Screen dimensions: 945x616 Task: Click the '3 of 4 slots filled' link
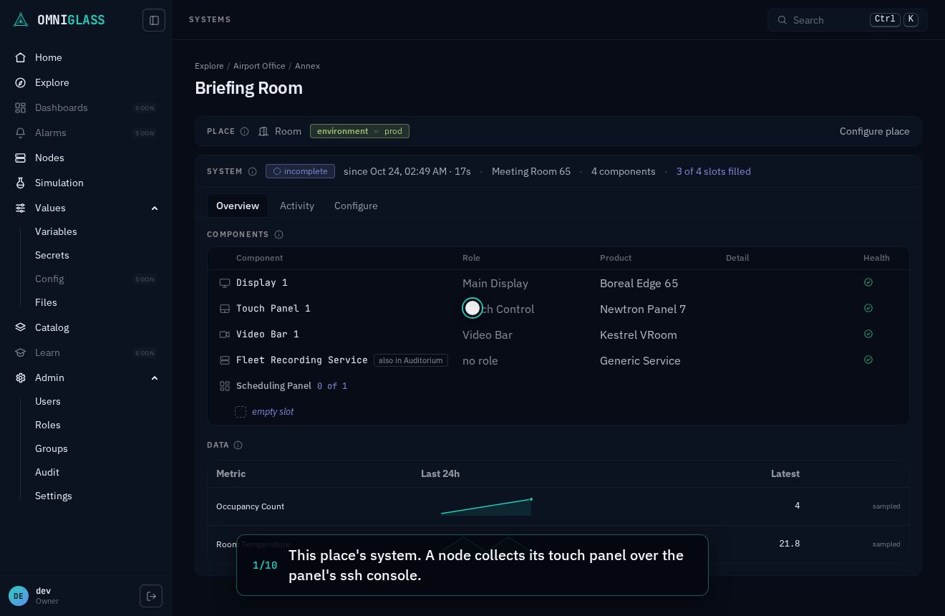click(x=714, y=171)
